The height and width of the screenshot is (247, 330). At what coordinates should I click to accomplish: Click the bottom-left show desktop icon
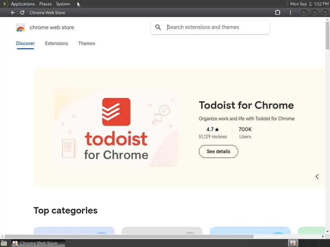pos(4,243)
